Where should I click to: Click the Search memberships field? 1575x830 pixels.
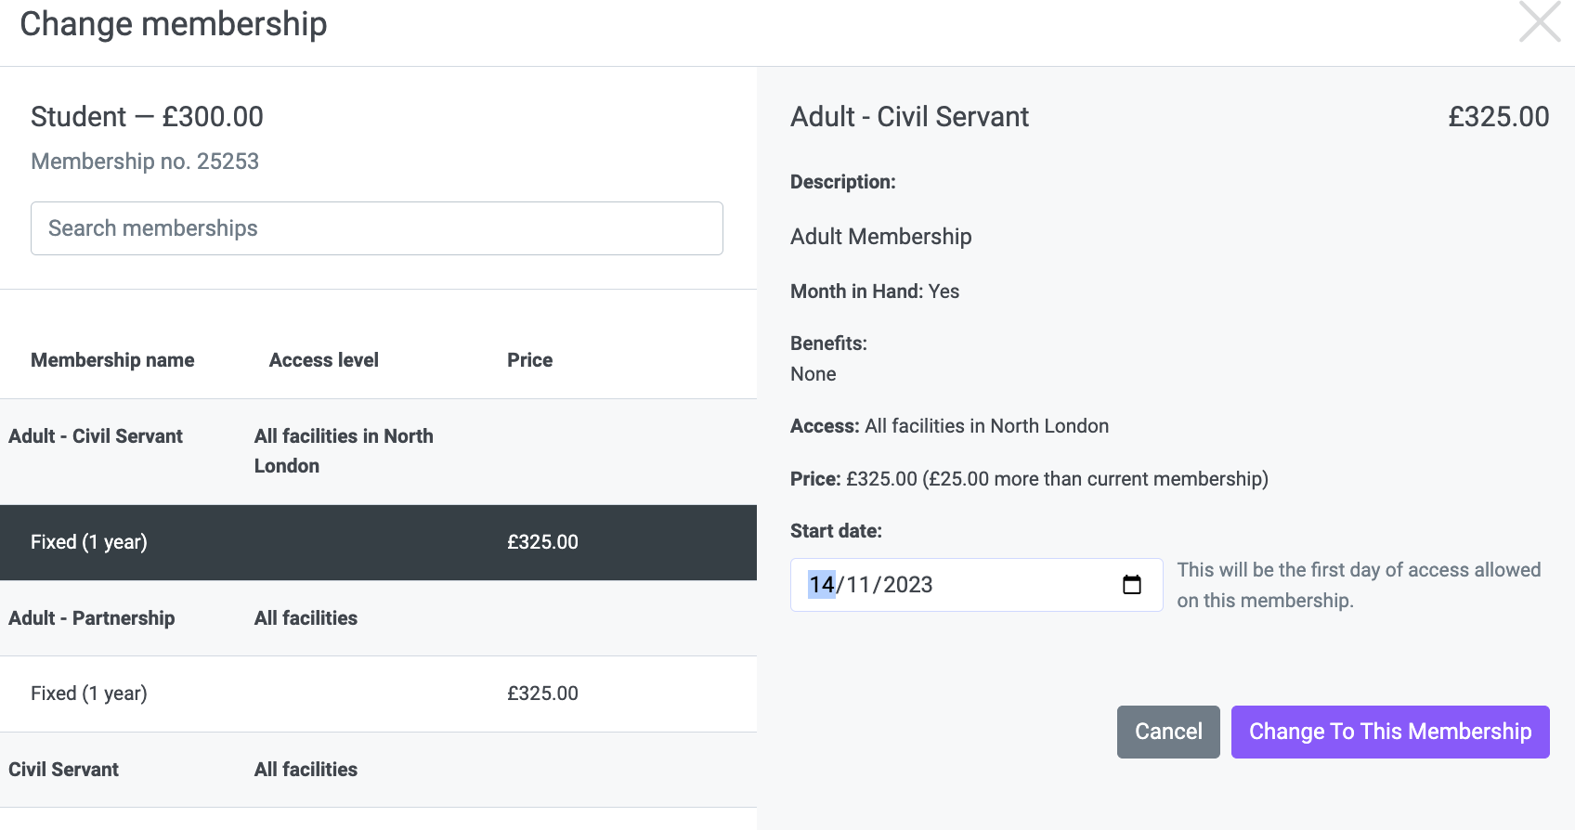(377, 228)
